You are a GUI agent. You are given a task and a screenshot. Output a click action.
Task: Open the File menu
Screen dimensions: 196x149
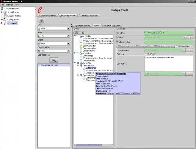tap(2, 5)
